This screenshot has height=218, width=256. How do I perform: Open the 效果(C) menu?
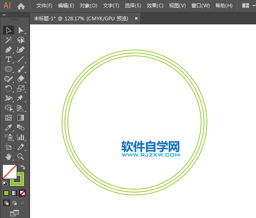[x=155, y=6]
